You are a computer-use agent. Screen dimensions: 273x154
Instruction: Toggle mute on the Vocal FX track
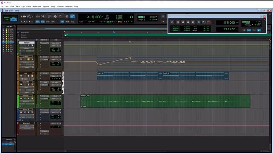32,85
